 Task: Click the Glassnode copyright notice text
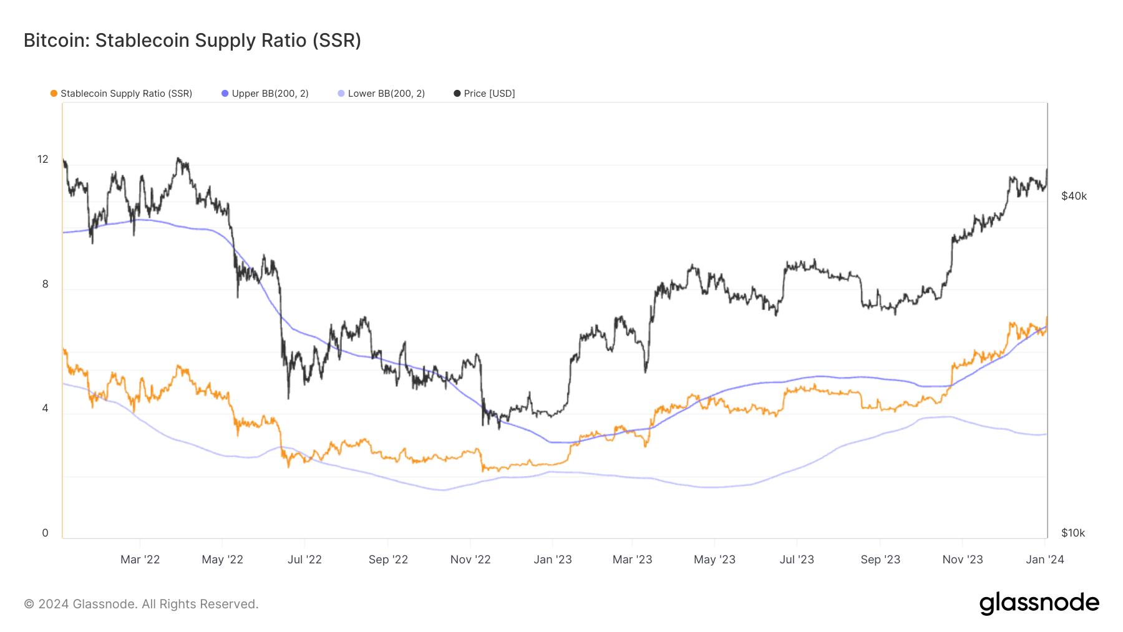click(141, 604)
